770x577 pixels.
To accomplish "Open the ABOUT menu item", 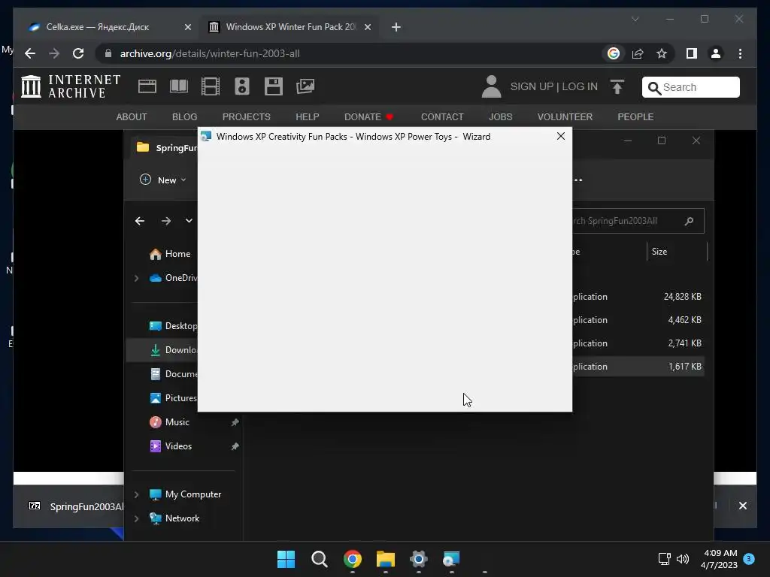I will coord(131,116).
